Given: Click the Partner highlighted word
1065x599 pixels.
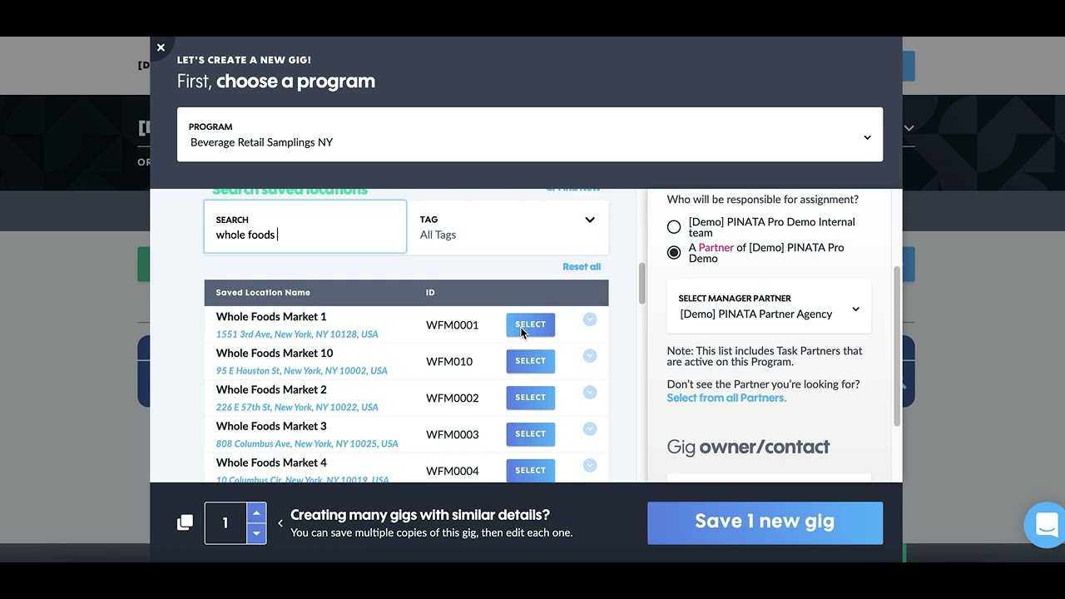Looking at the screenshot, I should (x=716, y=248).
